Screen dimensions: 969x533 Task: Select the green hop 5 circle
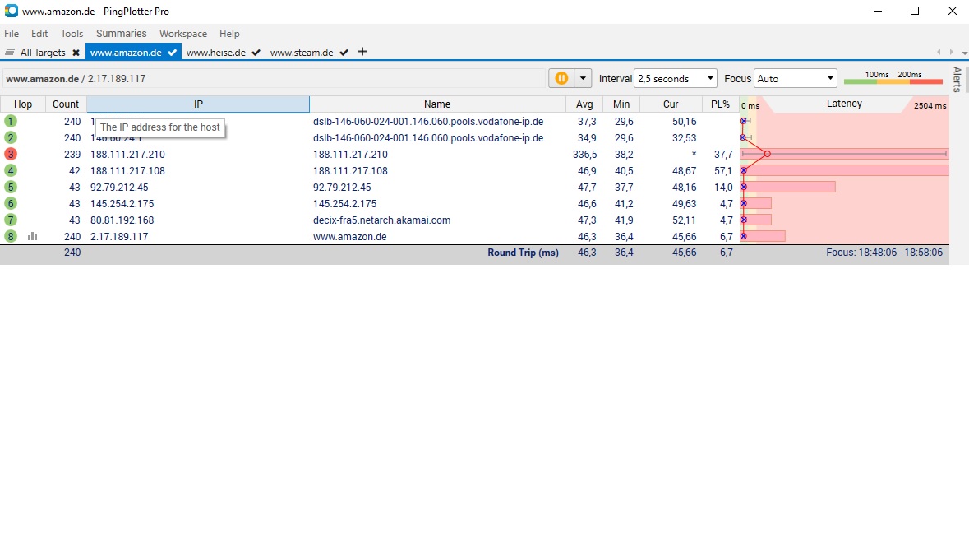point(11,187)
